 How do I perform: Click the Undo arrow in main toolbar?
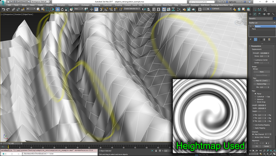(x=3, y=9)
